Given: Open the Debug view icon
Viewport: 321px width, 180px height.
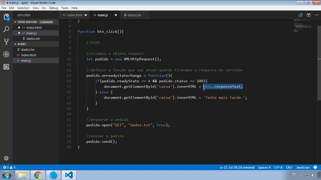Looking at the screenshot, I should click(x=6, y=54).
